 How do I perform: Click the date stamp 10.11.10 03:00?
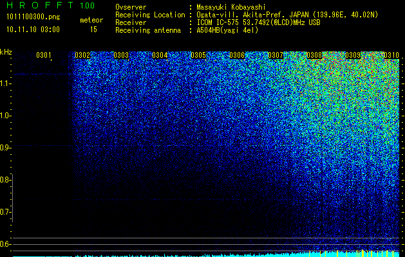[x=33, y=30]
